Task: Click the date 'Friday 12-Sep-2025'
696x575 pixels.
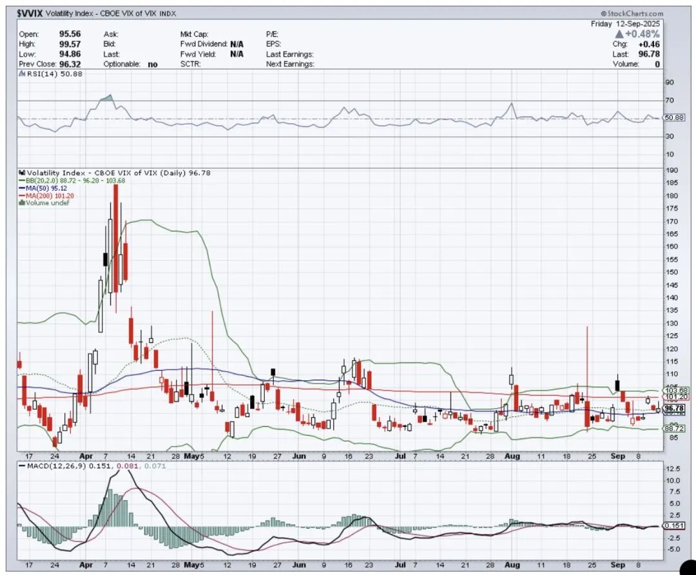Action: tap(625, 24)
